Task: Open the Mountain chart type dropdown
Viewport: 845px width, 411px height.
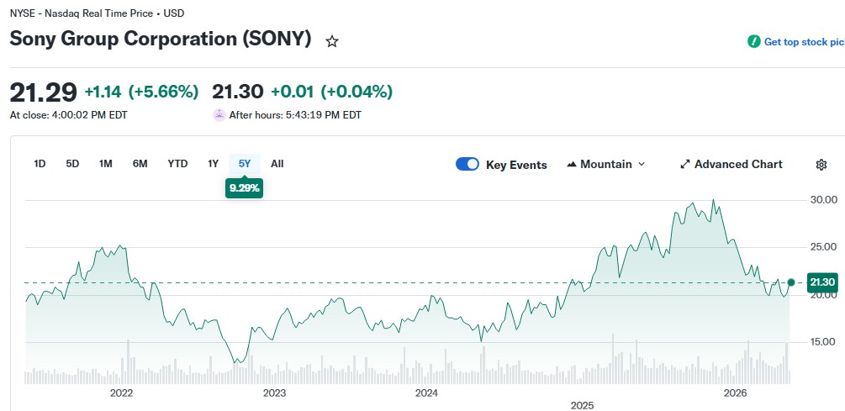Action: (x=605, y=164)
